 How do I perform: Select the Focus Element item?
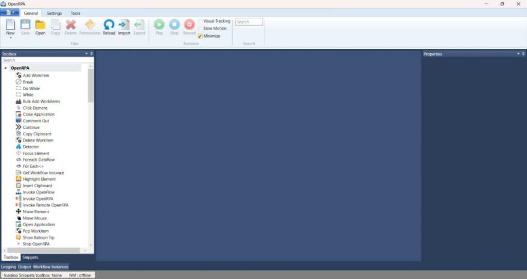tap(32, 153)
